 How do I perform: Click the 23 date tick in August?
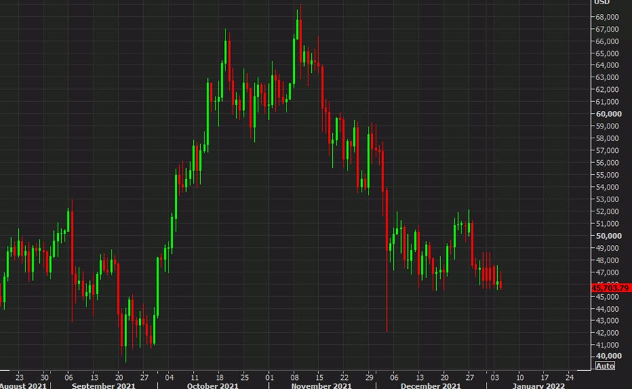click(x=20, y=374)
